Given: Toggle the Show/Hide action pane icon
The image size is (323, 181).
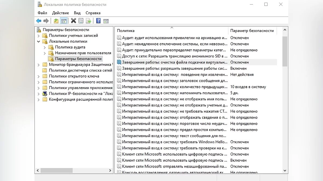Looking at the screenshot, I should point(106,21).
